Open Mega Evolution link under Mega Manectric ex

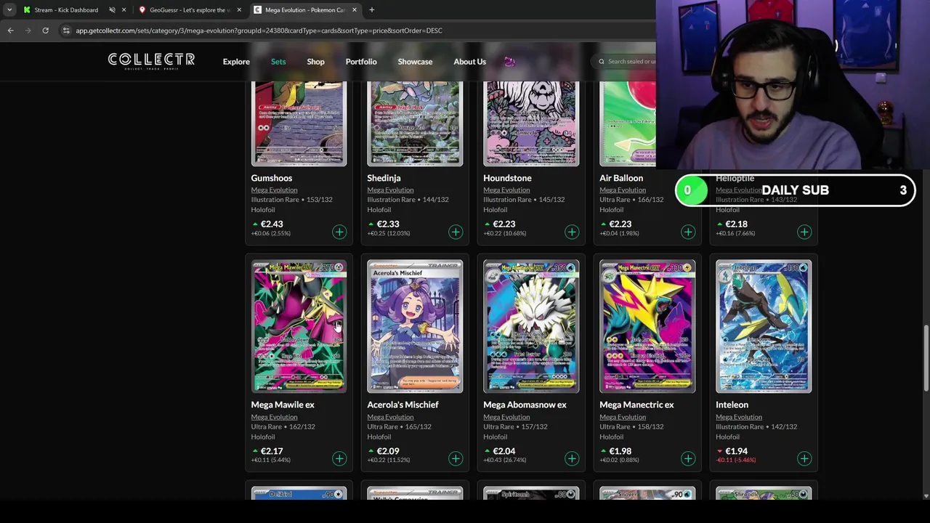coord(623,417)
